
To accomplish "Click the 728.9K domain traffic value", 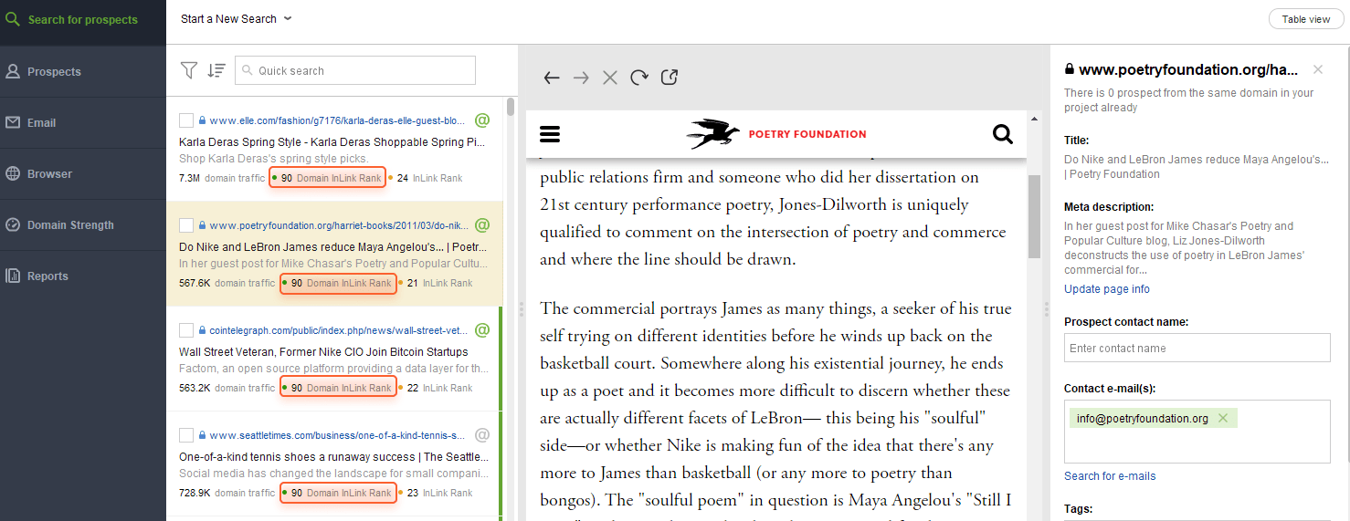I will pos(195,493).
